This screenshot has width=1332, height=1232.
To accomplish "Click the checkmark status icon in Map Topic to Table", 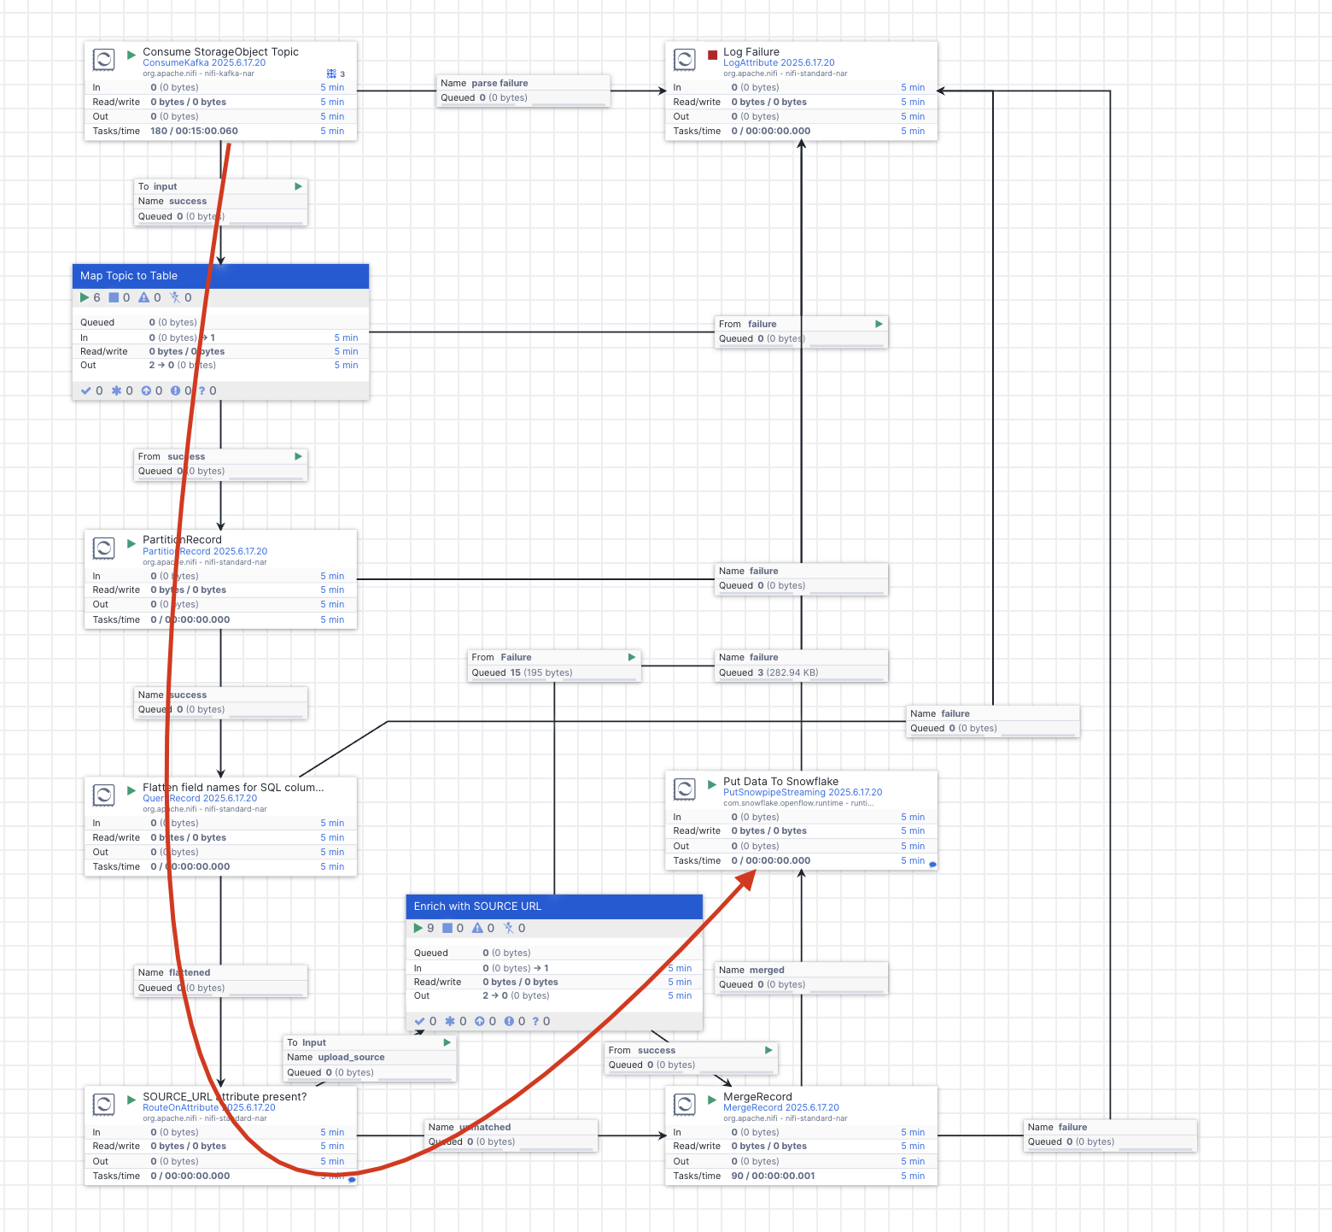I will (x=85, y=390).
